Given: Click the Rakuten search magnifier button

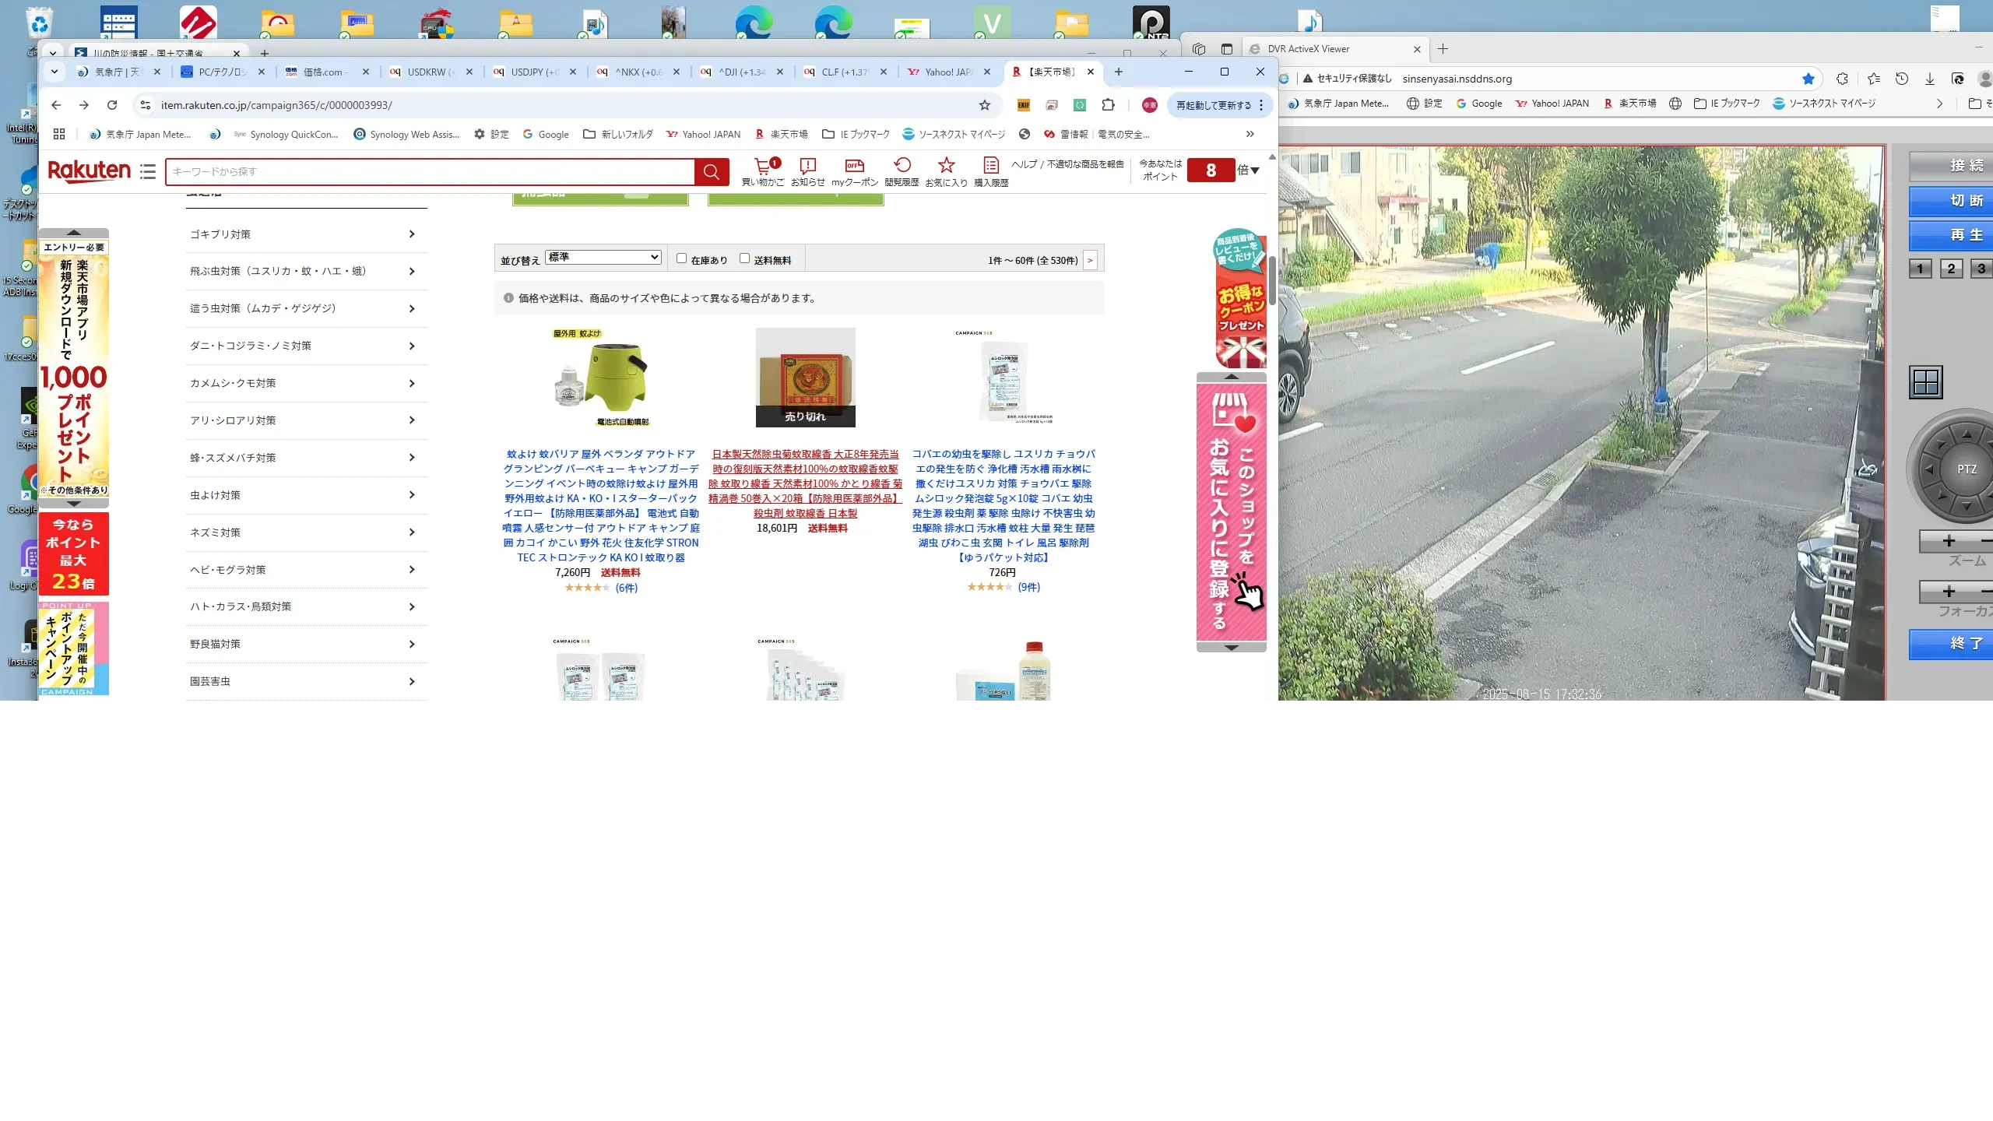Looking at the screenshot, I should [711, 171].
